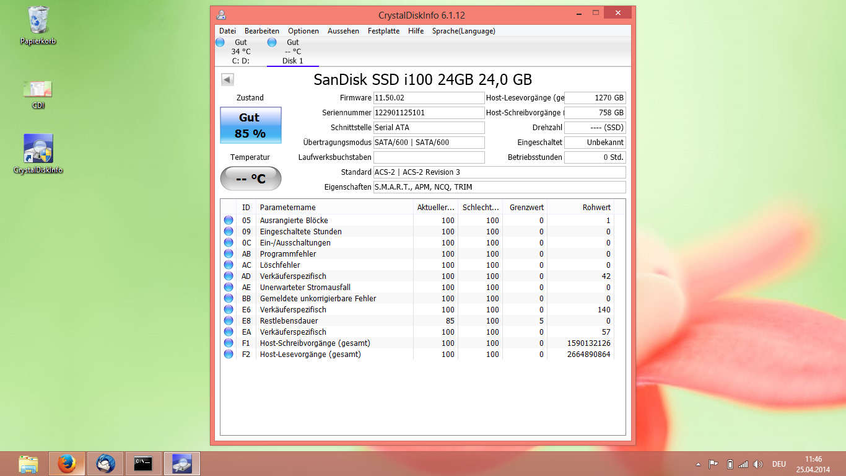Viewport: 846px width, 476px height.
Task: Click the DEU language indicator
Action: coord(779,464)
